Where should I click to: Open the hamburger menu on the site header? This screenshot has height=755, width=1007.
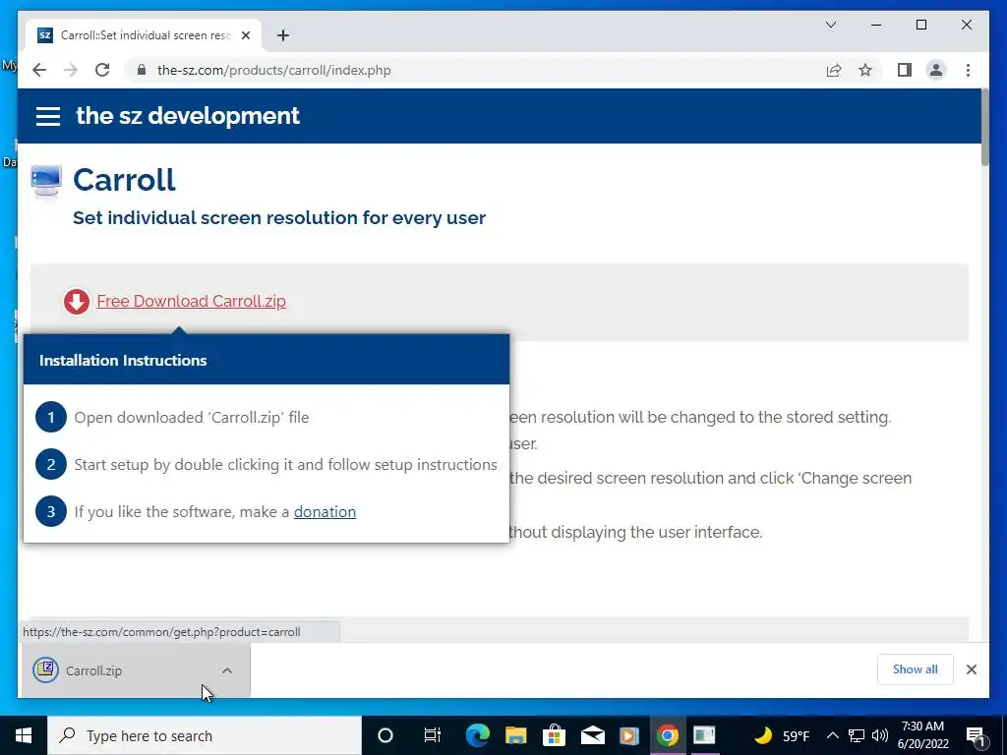48,116
